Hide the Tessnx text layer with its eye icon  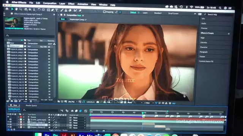[x=8, y=117]
